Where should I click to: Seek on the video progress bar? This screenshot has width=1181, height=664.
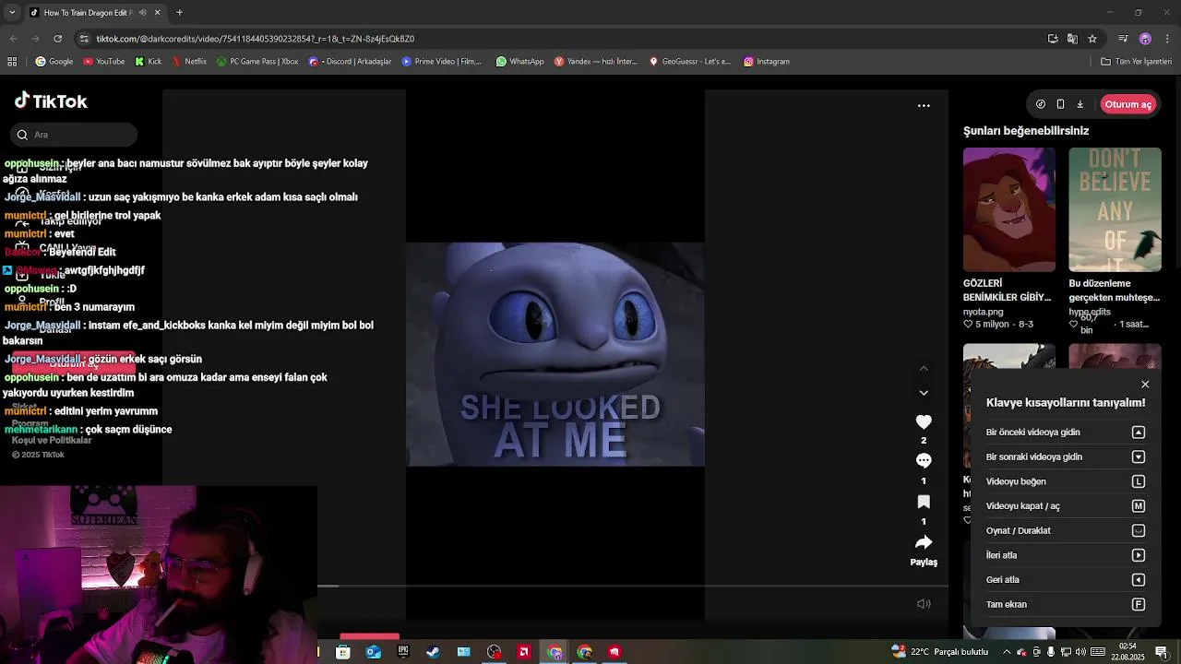coord(633,587)
